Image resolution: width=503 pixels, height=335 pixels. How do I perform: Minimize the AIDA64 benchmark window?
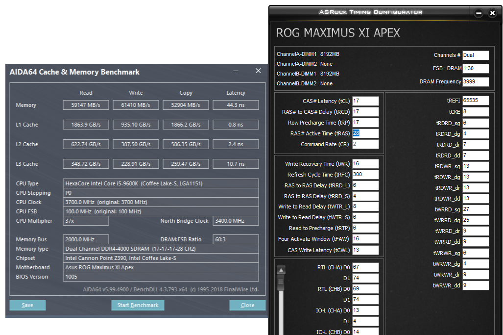point(236,71)
